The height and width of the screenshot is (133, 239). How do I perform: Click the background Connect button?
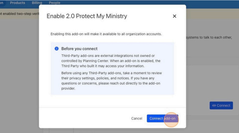(x=221, y=106)
